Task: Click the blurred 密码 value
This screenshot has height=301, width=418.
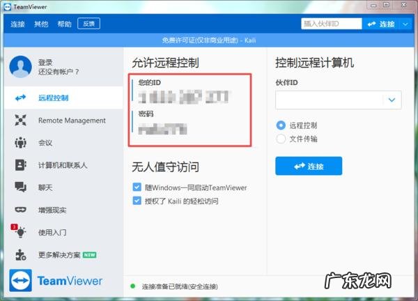Action: pos(162,129)
